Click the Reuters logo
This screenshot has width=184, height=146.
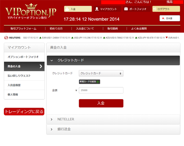pos(12,38)
